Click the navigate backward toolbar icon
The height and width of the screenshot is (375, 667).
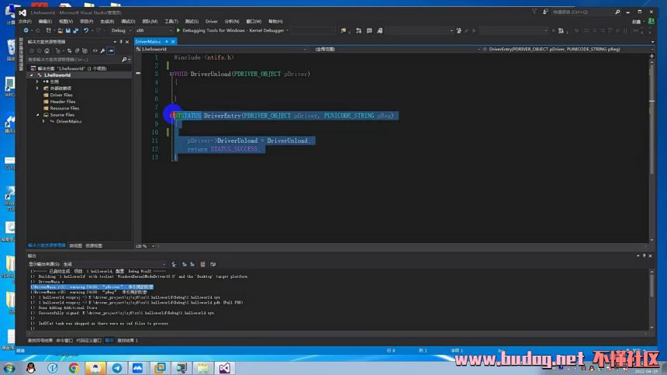[x=26, y=30]
